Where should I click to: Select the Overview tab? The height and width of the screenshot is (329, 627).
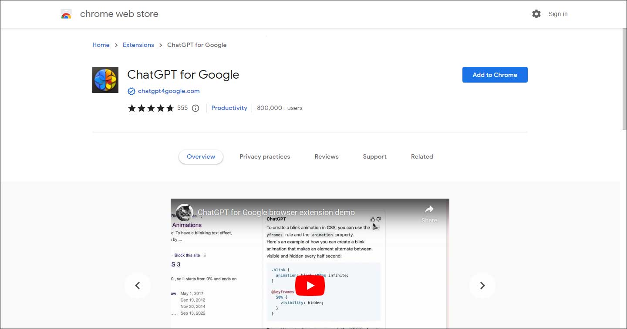(201, 157)
